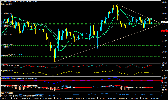Viewport: 168px width, 100px height.
Task: Select the solid red horizontal line near 151.506
Action: click(81, 31)
